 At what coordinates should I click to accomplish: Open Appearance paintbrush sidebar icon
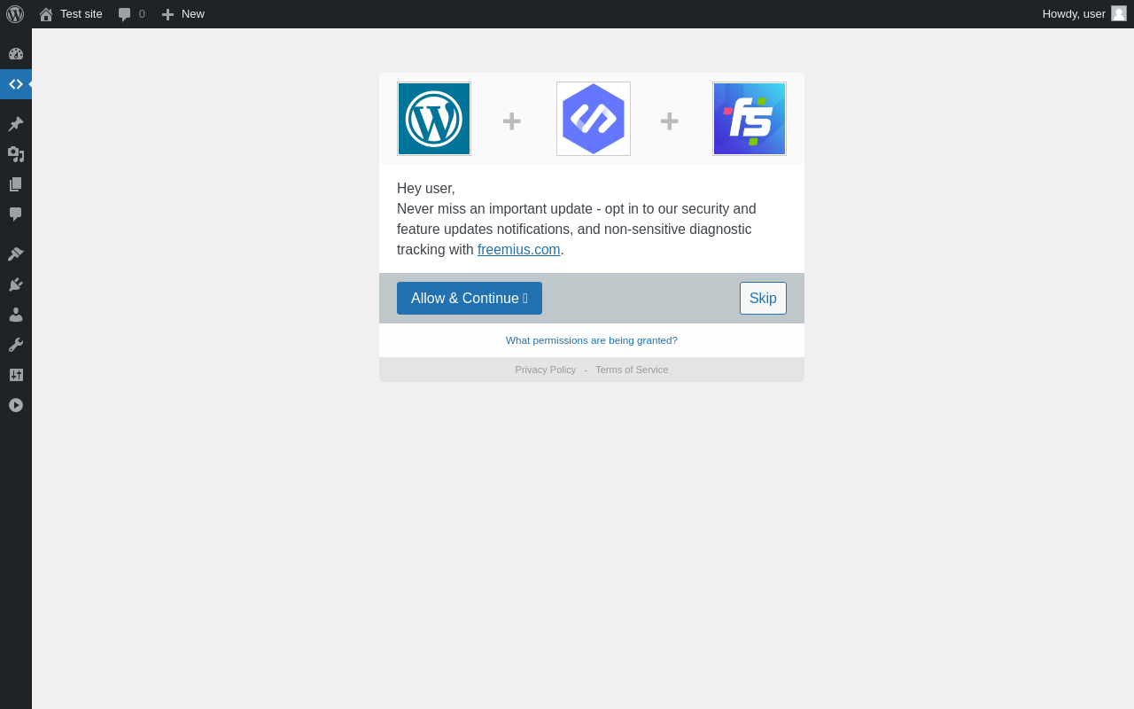click(x=16, y=254)
